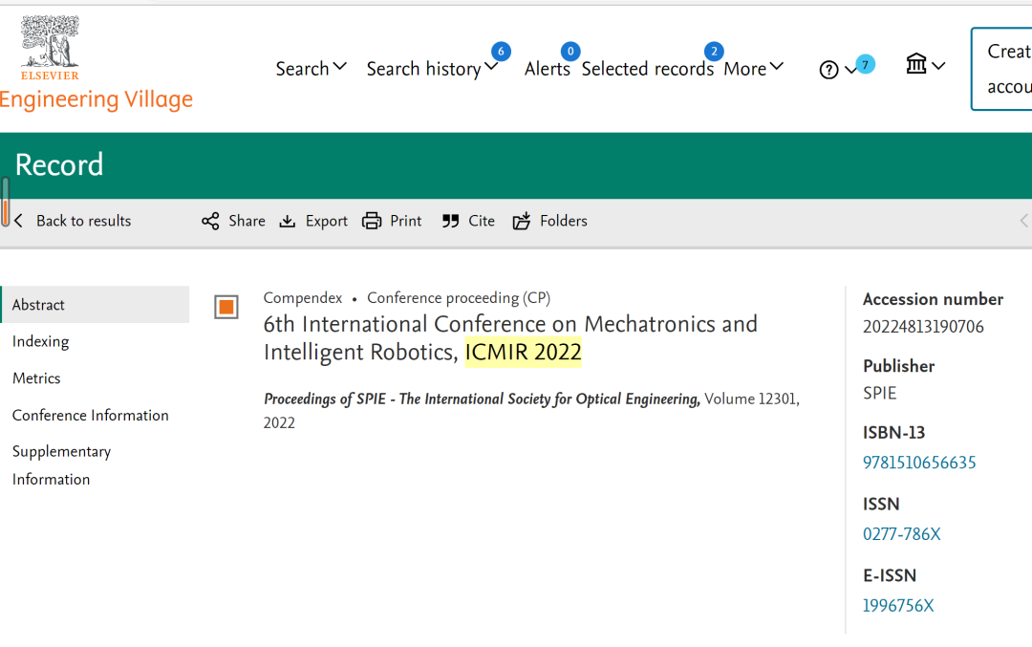
Task: Click the Export label in the toolbar
Action: 327,221
